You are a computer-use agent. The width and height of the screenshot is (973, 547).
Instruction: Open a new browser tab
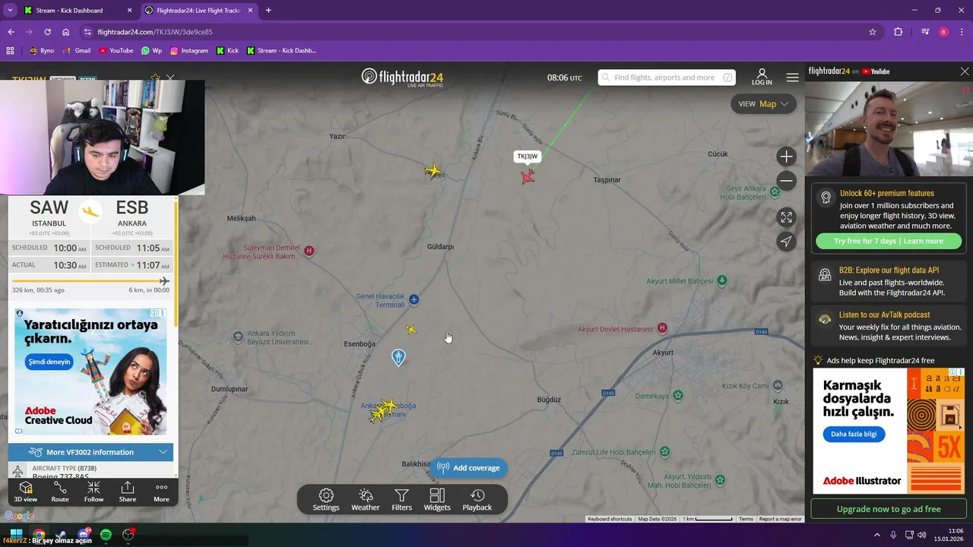(268, 11)
